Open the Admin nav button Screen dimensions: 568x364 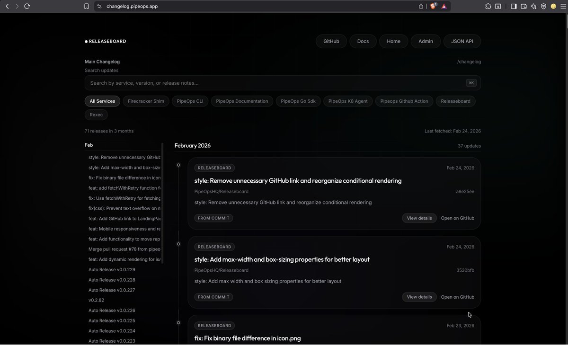426,41
